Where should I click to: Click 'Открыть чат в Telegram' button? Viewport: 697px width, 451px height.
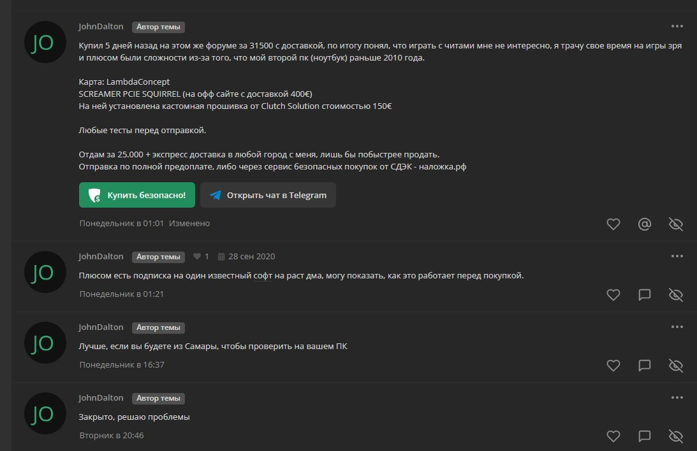pos(268,195)
